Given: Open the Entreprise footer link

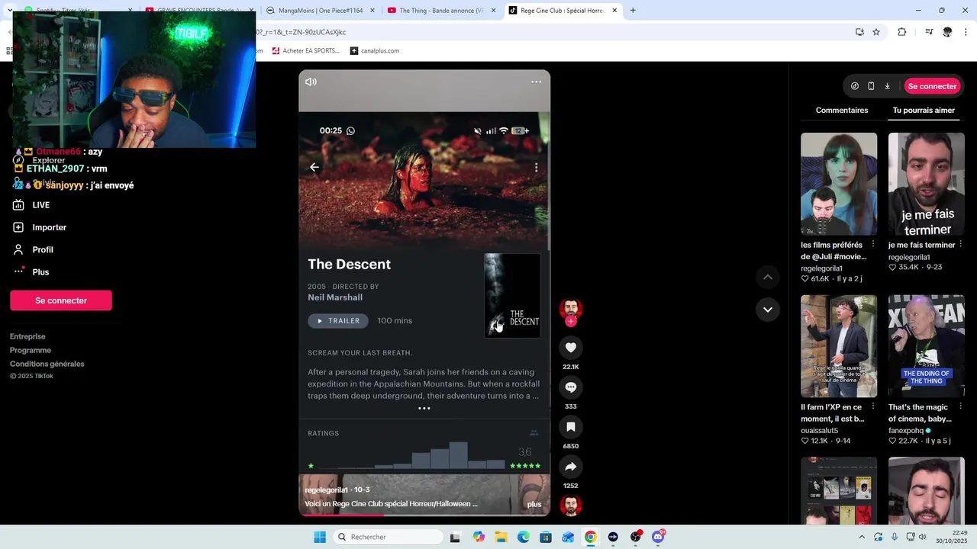Looking at the screenshot, I should point(27,336).
